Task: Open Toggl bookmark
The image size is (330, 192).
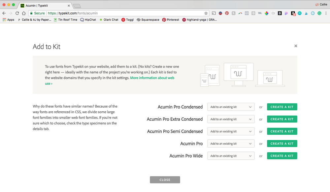Action: tap(127, 20)
